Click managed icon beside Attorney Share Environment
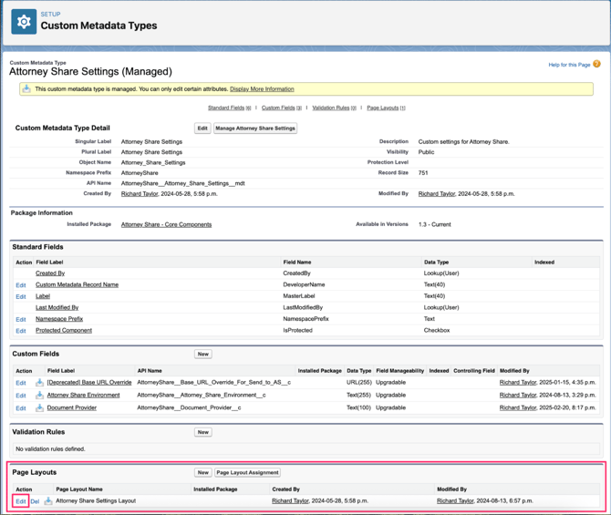The image size is (611, 515). (x=39, y=396)
